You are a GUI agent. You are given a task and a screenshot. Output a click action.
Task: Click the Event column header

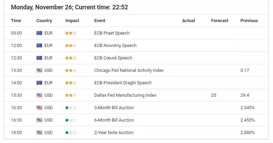pos(100,21)
